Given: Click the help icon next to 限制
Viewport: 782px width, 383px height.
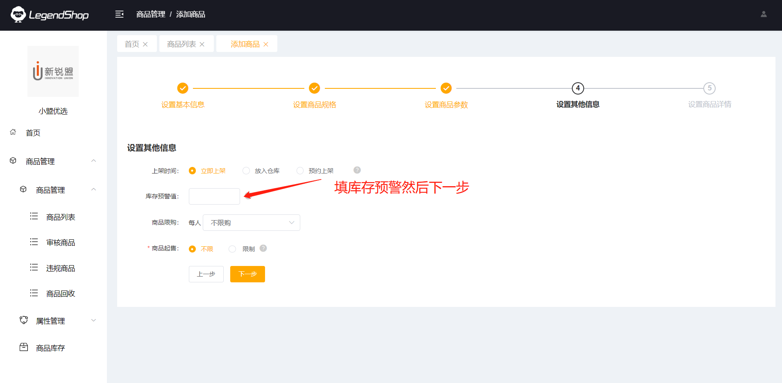Looking at the screenshot, I should 263,248.
